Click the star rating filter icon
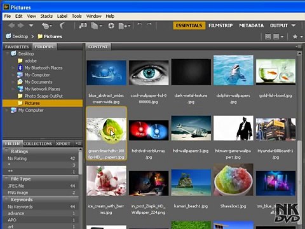 tap(295, 37)
